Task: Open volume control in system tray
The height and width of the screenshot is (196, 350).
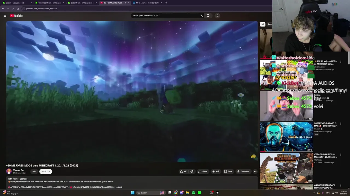Action: tap(337, 193)
